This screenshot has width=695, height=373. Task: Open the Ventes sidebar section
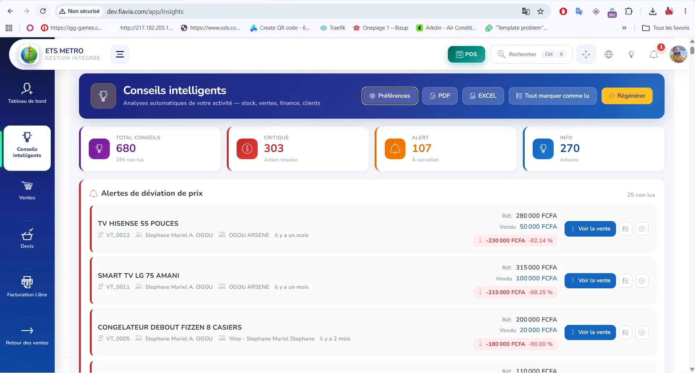[27, 191]
